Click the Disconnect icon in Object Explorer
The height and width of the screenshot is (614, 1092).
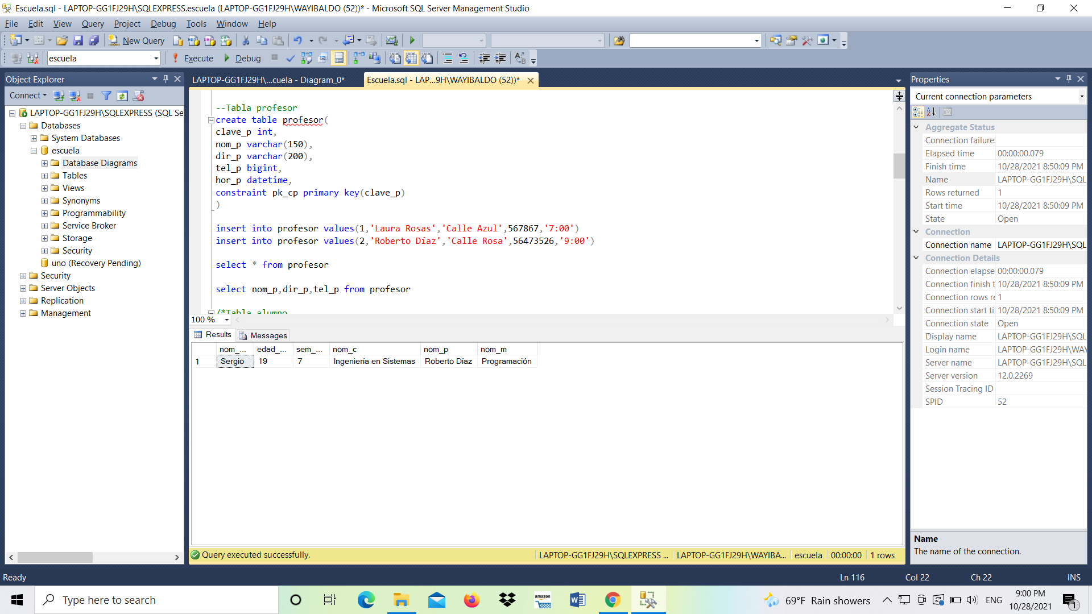tap(75, 96)
